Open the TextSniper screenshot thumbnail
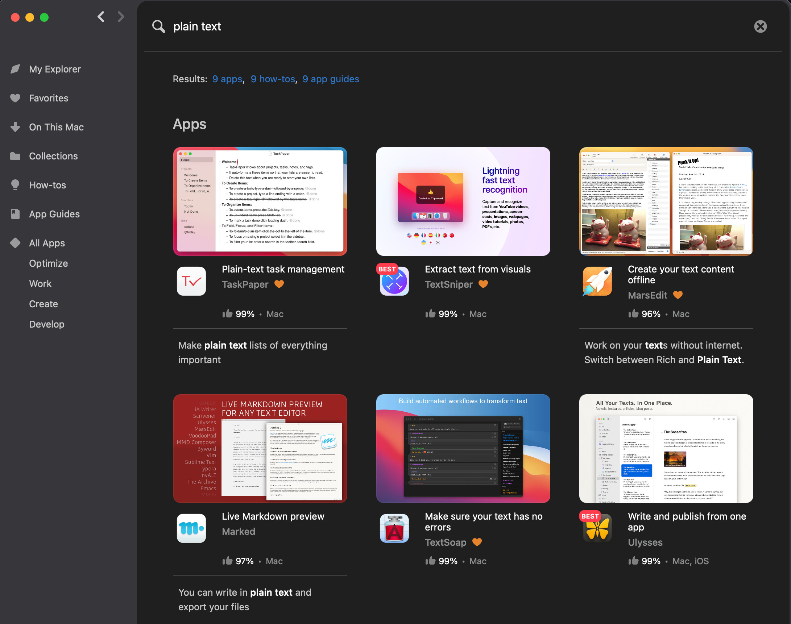This screenshot has height=624, width=791. click(463, 201)
